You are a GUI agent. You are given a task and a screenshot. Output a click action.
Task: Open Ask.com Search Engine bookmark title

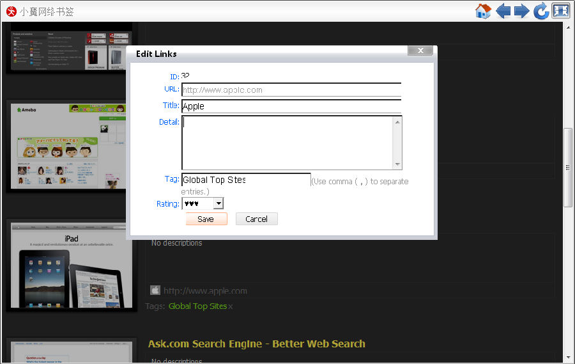point(256,344)
